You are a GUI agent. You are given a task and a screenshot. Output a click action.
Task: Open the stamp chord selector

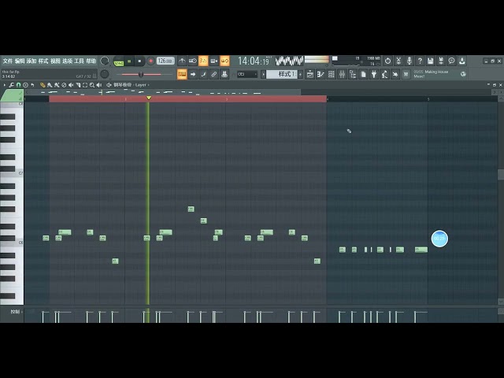[25, 85]
